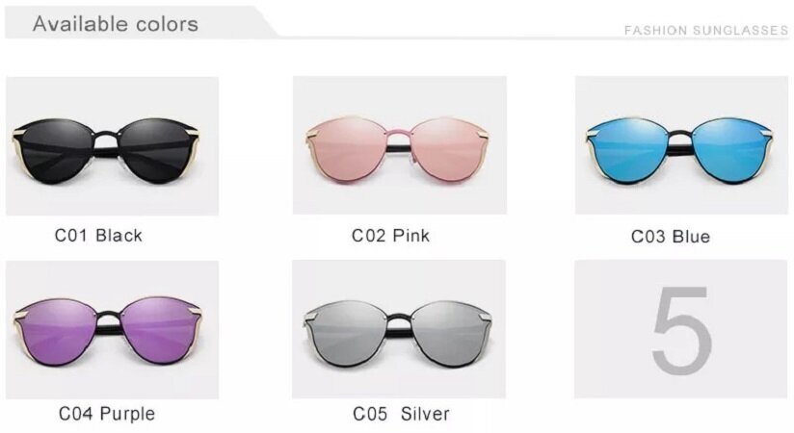This screenshot has height=433, width=794.
Task: Click the C05 Silver label
Action: click(401, 414)
